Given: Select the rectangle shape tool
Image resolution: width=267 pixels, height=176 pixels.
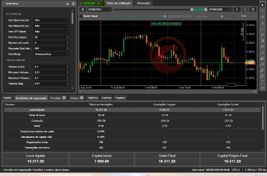Looking at the screenshot, I should (263, 64).
